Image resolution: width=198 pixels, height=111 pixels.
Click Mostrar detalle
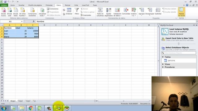[169, 9]
